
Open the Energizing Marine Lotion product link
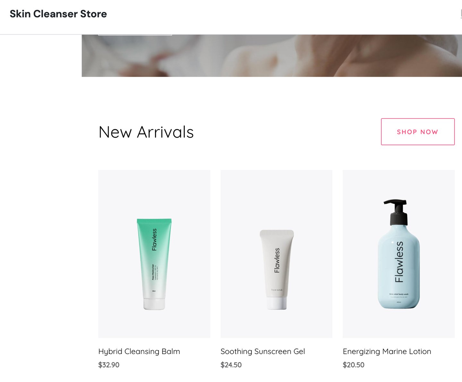click(x=387, y=352)
